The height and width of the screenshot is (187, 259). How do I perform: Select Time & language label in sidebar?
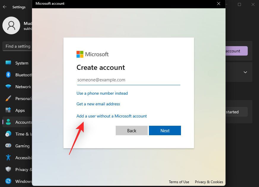(x=24, y=134)
